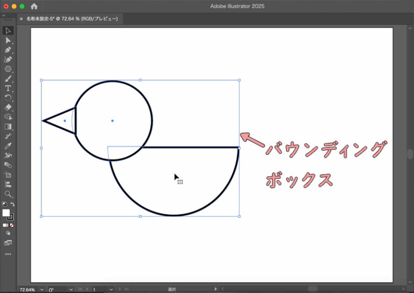
Task: Set paint to None (red slash)
Action: pos(12,225)
